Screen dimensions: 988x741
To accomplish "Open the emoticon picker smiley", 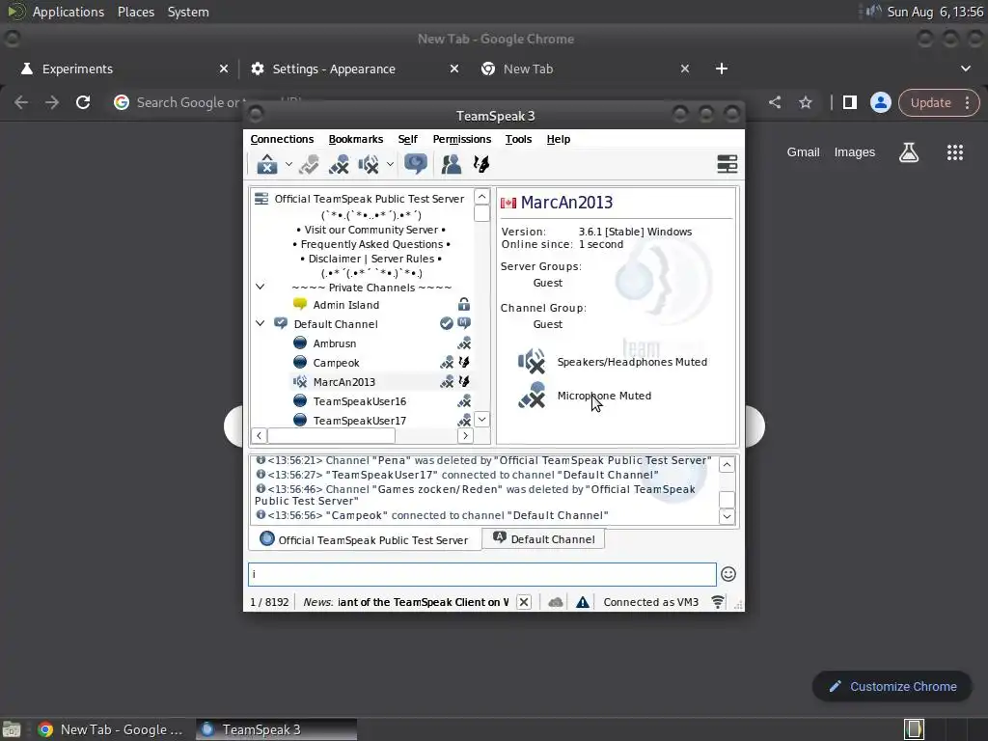I will (728, 574).
